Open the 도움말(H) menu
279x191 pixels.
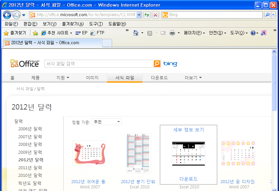coord(117,24)
